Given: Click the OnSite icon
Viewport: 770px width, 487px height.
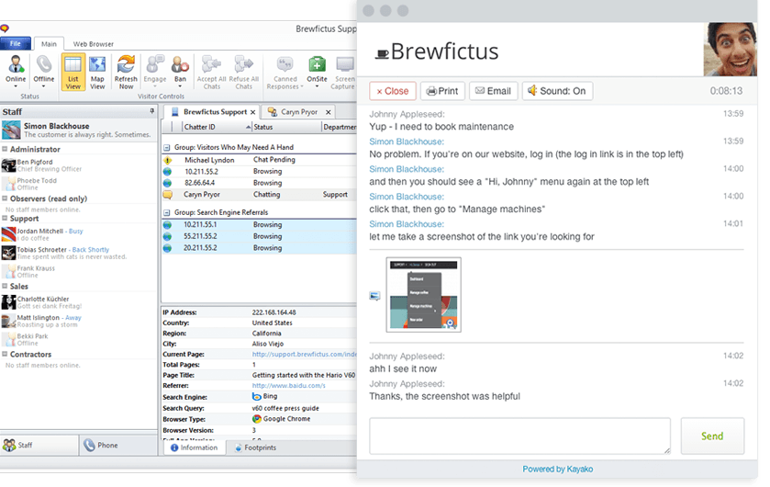Looking at the screenshot, I should 317,64.
